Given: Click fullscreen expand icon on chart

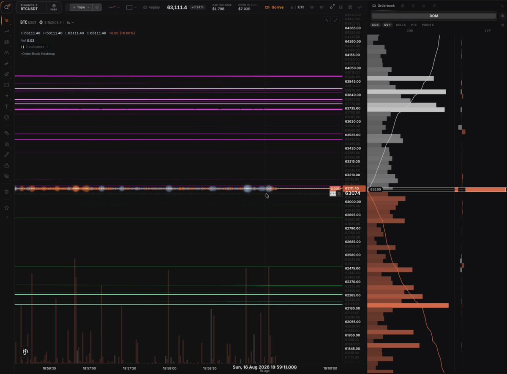Looking at the screenshot, I should coord(336,20).
